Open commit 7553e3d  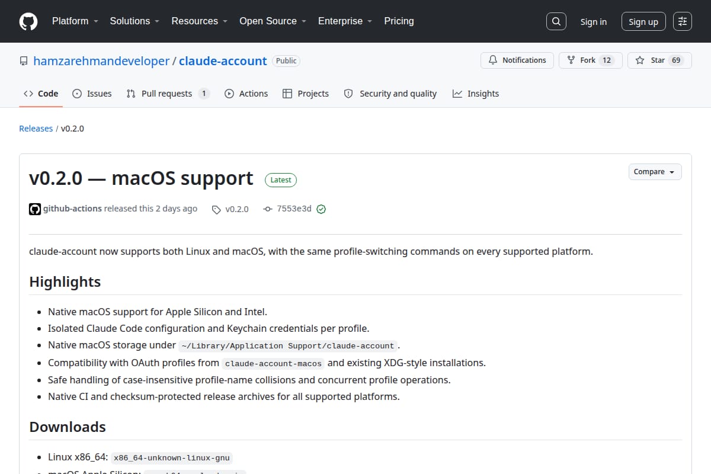[287, 209]
